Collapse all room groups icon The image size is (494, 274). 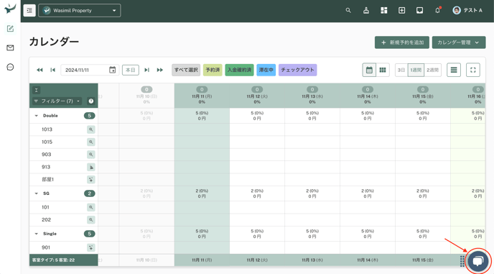36,91
